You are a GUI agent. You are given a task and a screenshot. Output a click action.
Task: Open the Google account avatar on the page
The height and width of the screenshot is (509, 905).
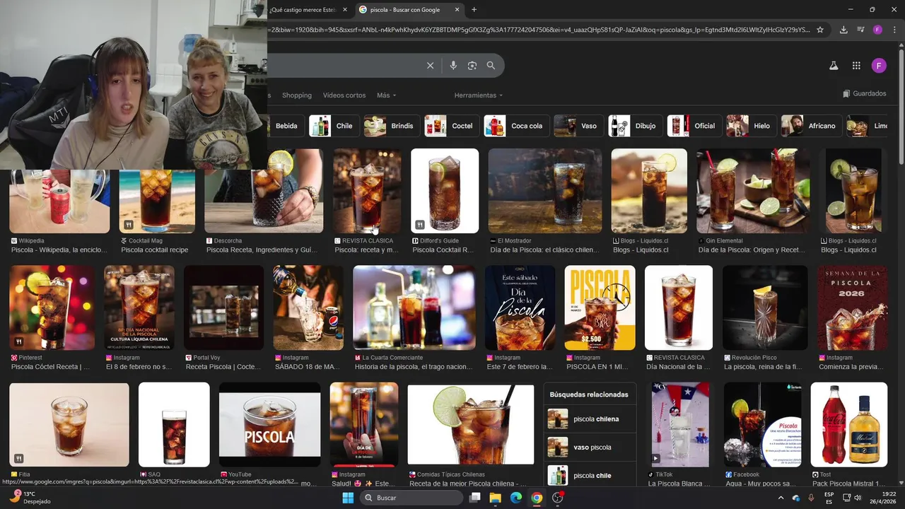[879, 66]
